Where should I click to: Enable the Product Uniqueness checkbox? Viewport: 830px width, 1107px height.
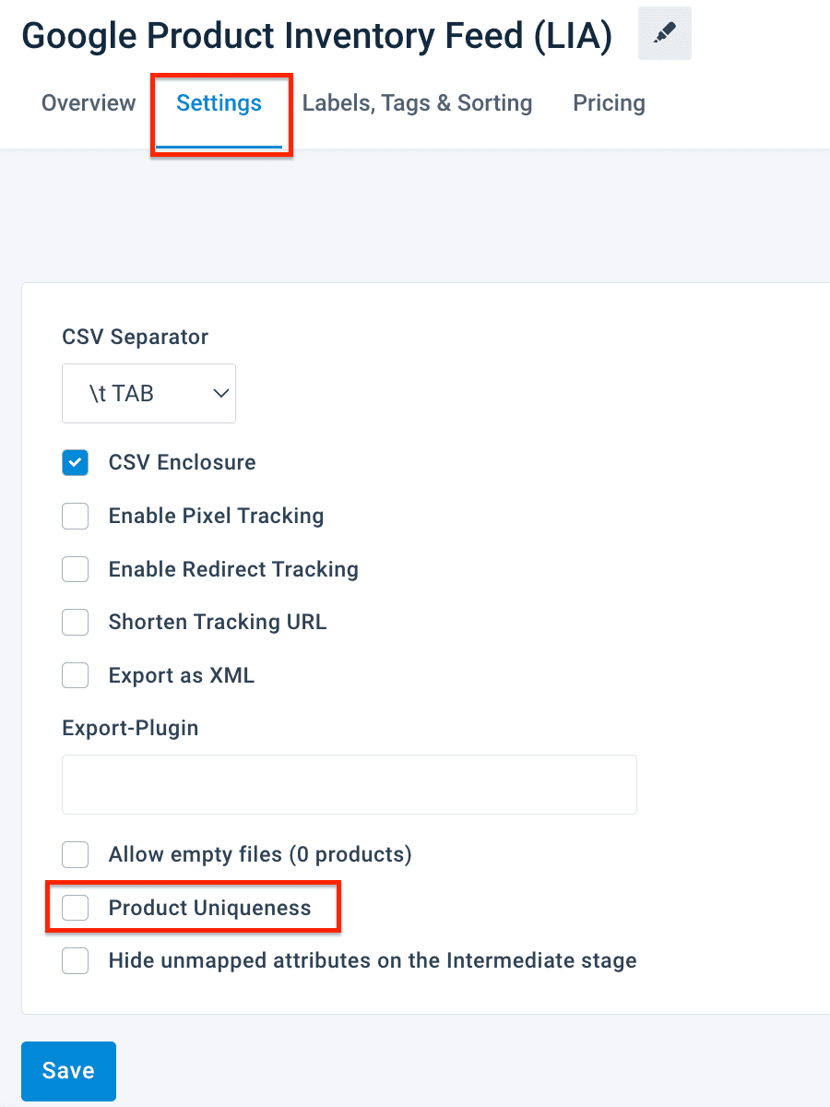coord(76,909)
